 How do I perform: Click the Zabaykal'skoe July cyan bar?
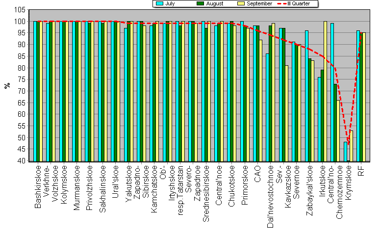(x=306, y=96)
